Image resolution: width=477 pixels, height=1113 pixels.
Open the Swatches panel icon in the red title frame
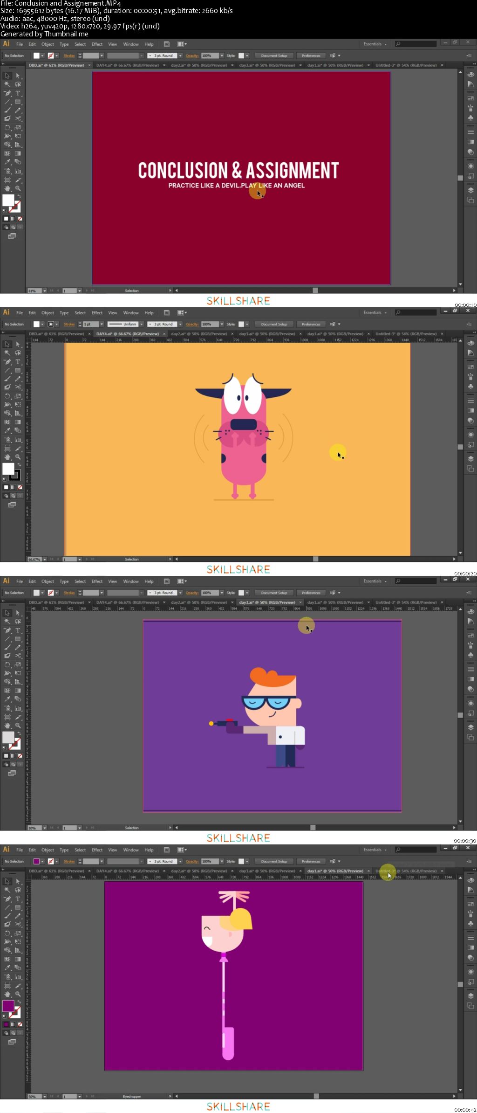tap(470, 98)
